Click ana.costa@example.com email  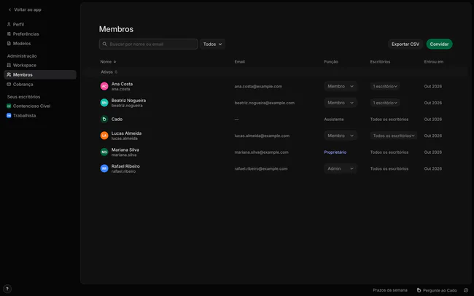pos(258,87)
